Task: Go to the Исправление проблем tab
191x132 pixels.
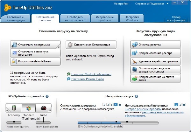Action: (105, 18)
